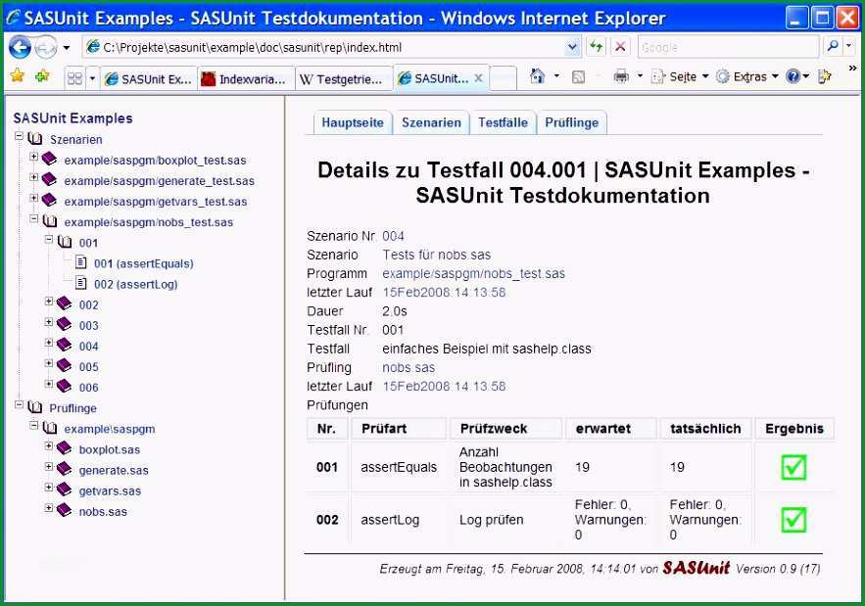
Task: Click the Print printer icon
Action: pos(621,76)
